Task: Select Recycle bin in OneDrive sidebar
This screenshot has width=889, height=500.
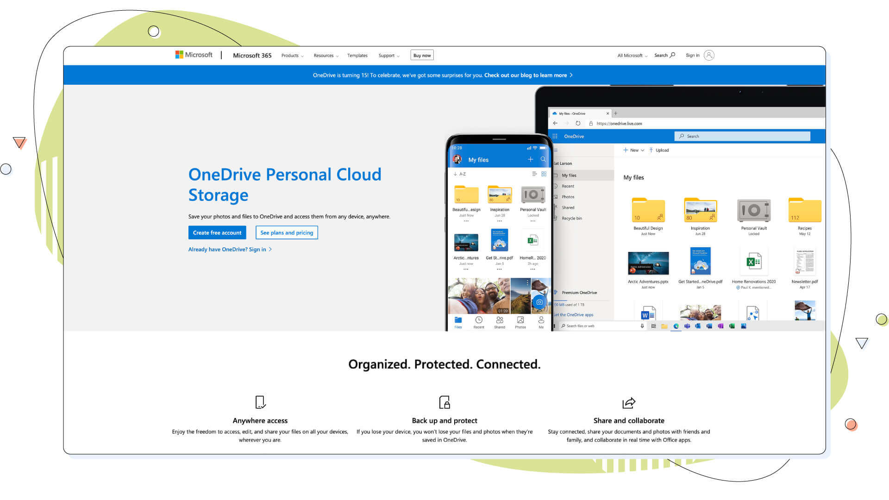Action: pos(571,218)
